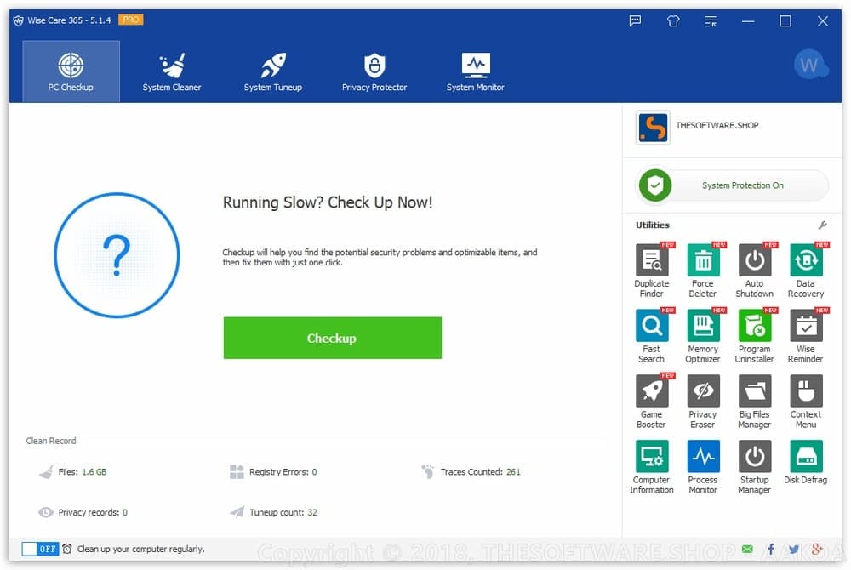Open the Duplicate Finder utility
Image resolution: width=851 pixels, height=570 pixels.
pyautogui.click(x=651, y=270)
